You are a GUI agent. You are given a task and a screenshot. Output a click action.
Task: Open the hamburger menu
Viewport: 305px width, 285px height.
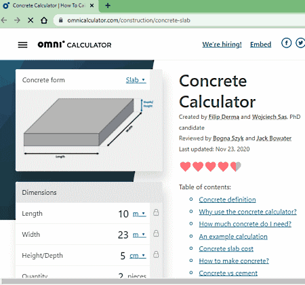tap(22, 45)
